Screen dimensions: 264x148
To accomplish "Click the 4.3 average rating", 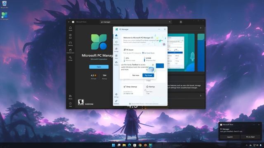I will (94, 76).
